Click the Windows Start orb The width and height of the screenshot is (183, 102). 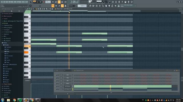[x=3, y=100]
